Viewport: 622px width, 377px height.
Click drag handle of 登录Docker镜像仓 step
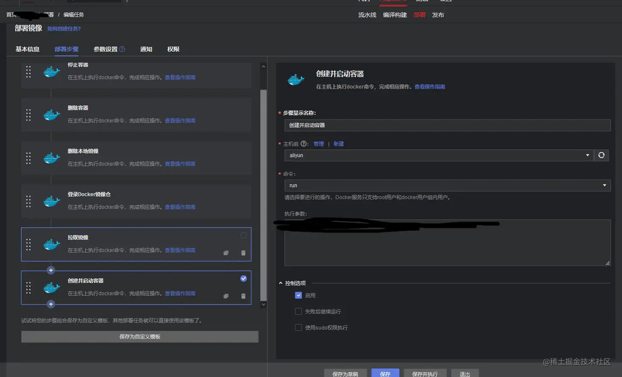[28, 201]
